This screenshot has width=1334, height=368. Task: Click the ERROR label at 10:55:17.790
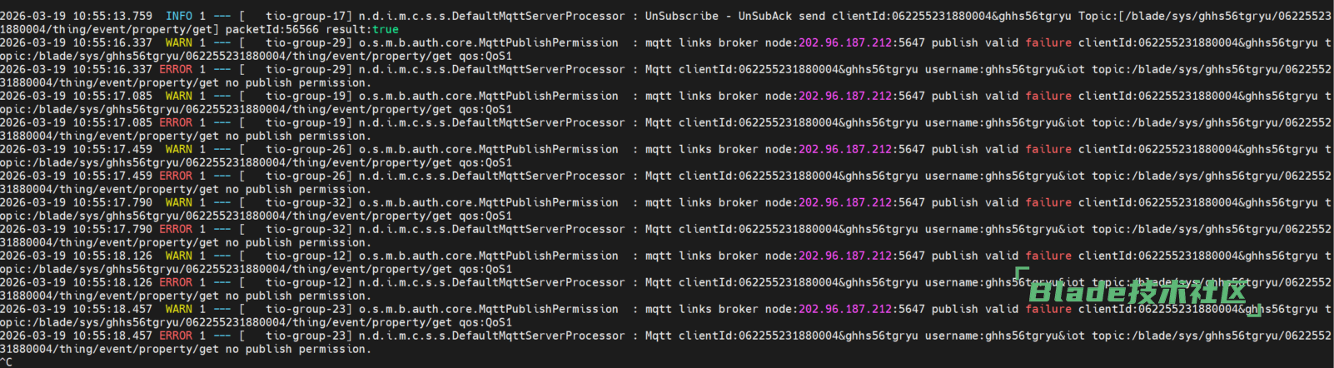tap(176, 229)
